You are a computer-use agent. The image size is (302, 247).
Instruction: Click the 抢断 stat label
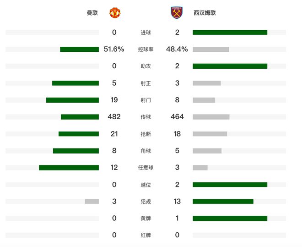click(x=146, y=134)
